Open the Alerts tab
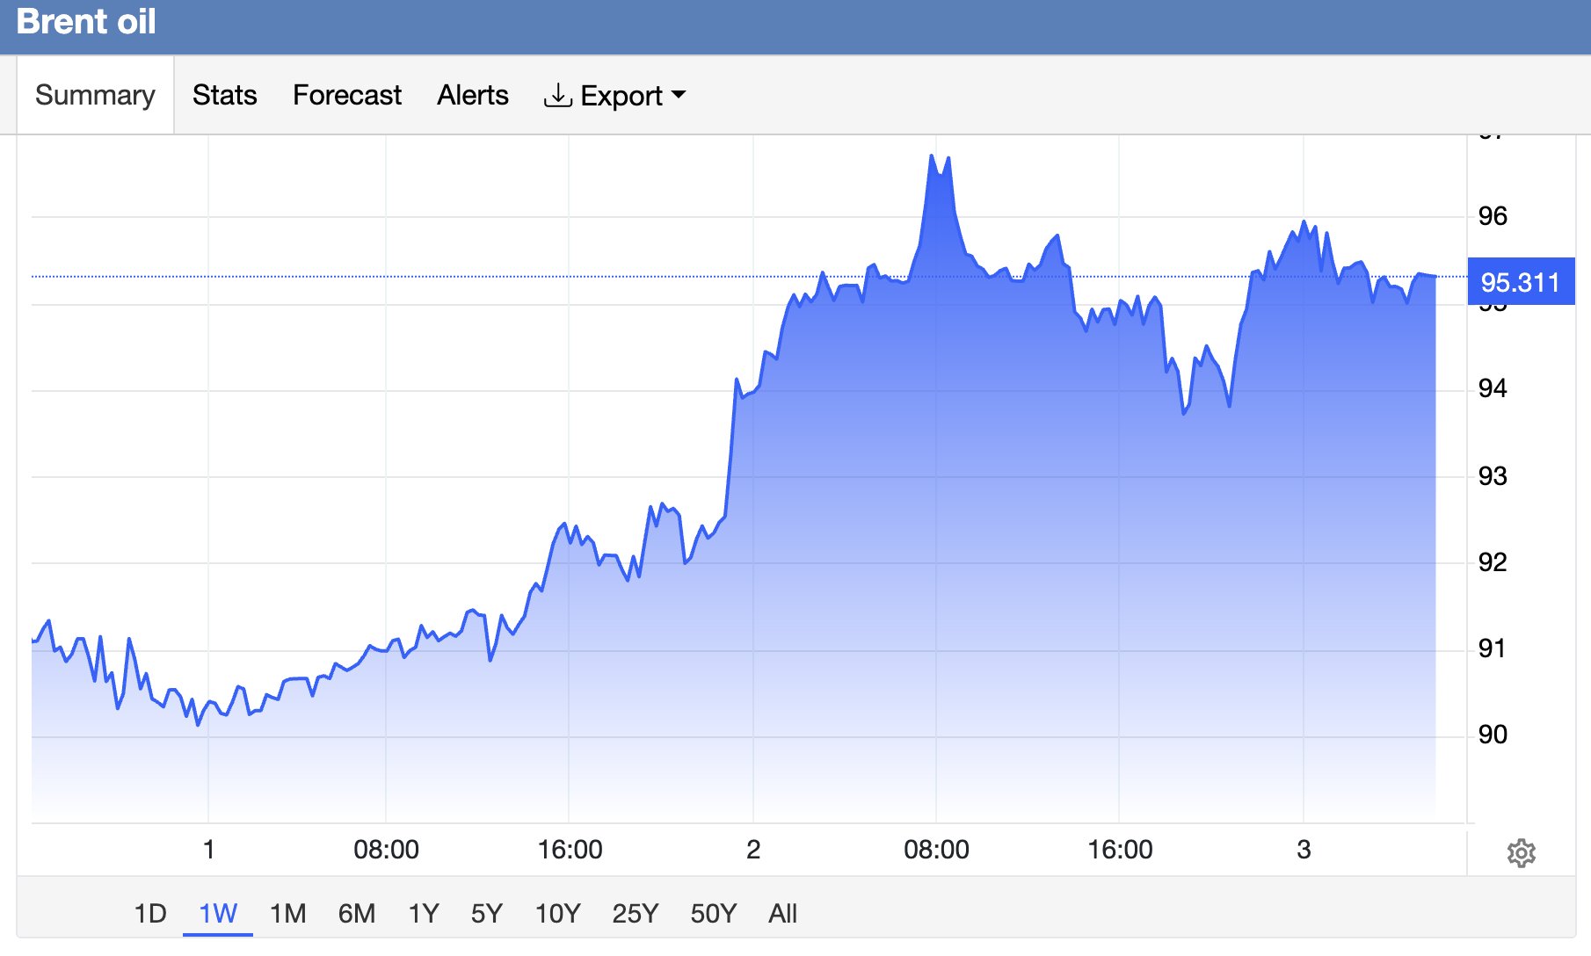Image resolution: width=1591 pixels, height=956 pixels. click(473, 95)
